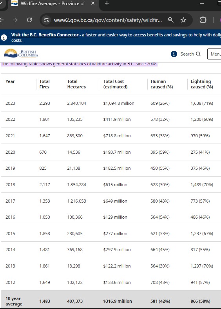Select the 869,300 hectares value

click(75, 136)
